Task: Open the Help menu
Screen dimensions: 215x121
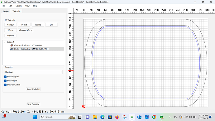Action: 35,6
